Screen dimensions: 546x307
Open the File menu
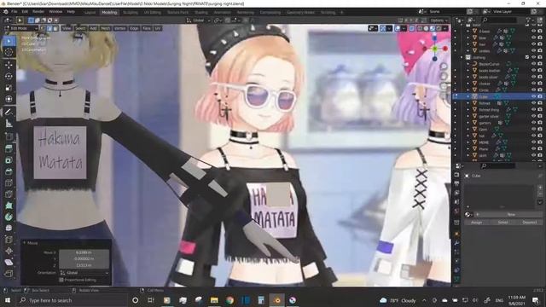tap(14, 12)
